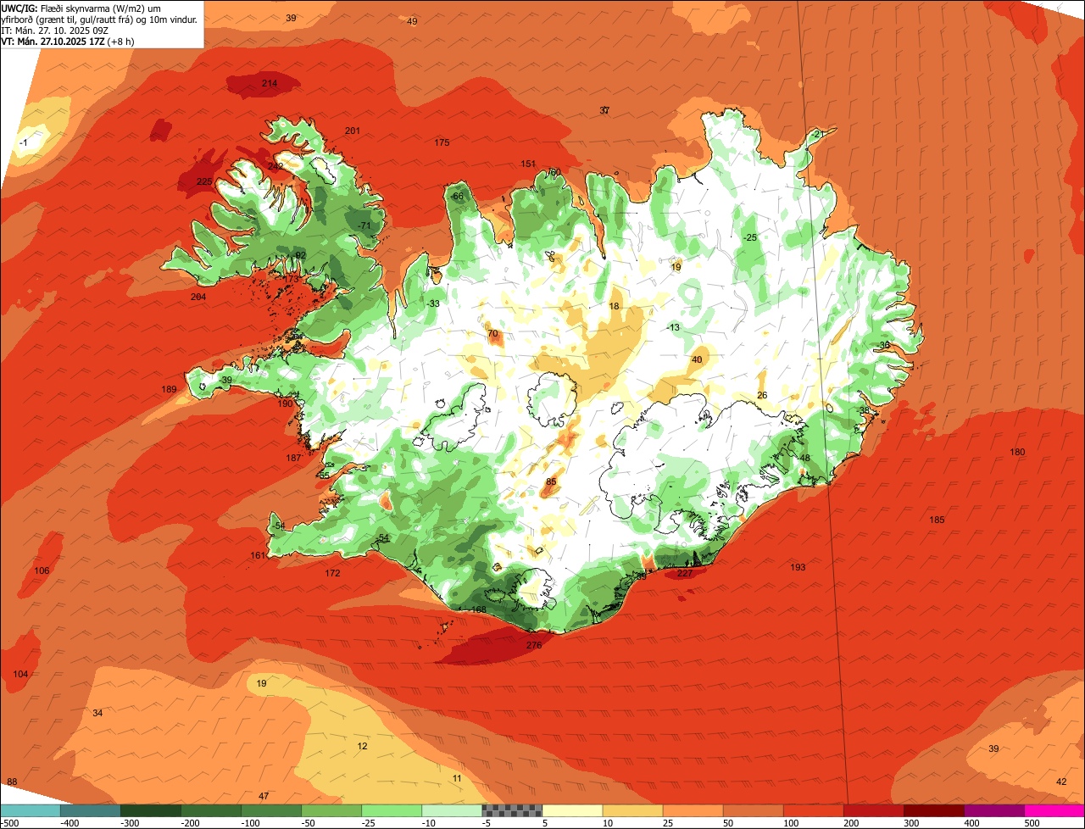
Task: Click the map value 34
Action: pyautogui.click(x=97, y=714)
